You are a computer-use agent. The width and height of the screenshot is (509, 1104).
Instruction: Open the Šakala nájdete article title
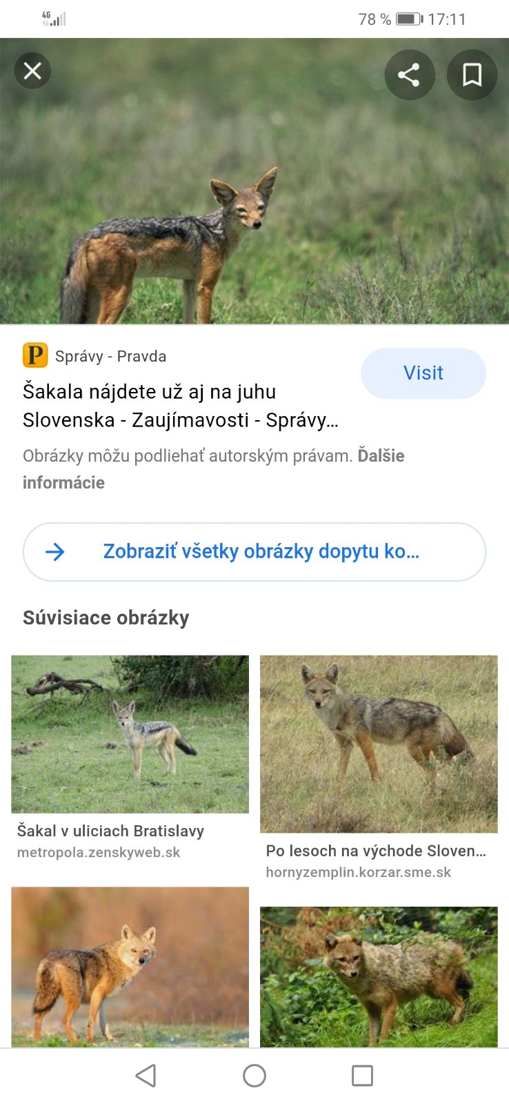point(180,406)
